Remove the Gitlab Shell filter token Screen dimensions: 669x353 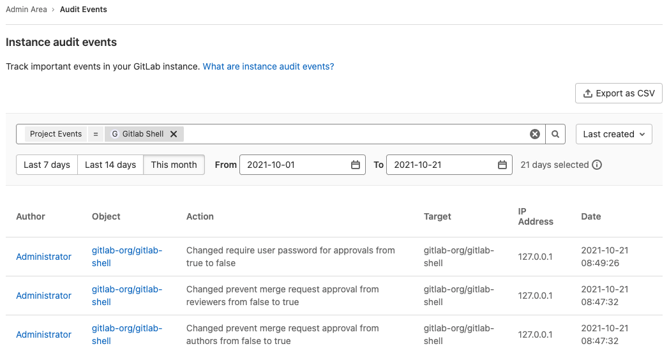174,134
